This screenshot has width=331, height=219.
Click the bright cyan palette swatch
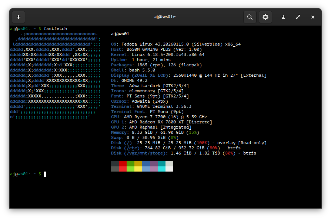coord(161,169)
